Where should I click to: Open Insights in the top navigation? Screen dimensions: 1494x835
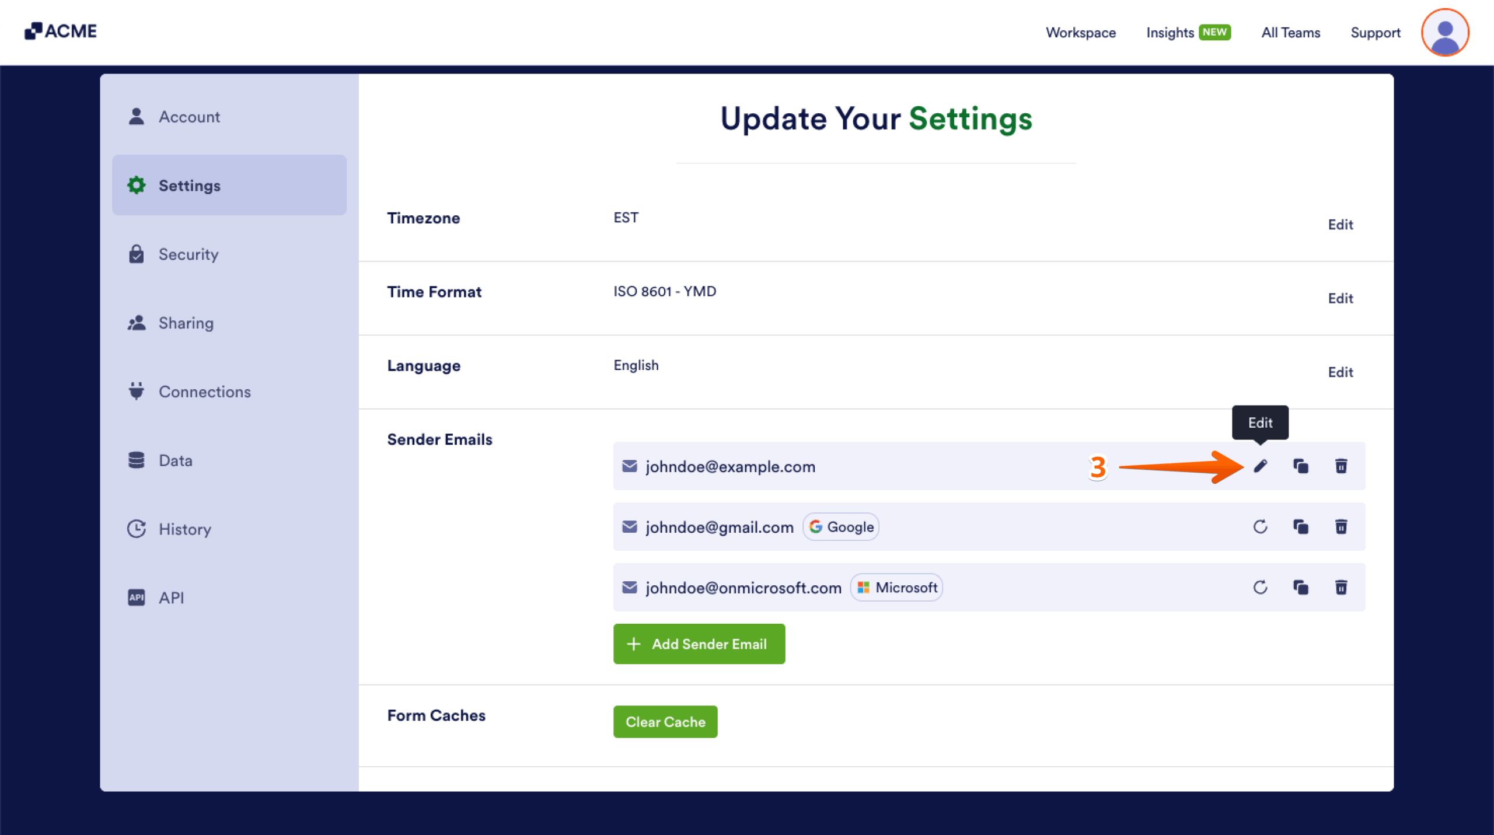(x=1170, y=33)
